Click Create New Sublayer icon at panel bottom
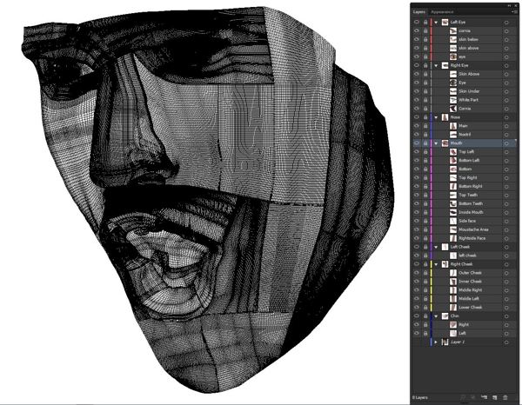Screen dimensions: 522x405 click(x=484, y=397)
